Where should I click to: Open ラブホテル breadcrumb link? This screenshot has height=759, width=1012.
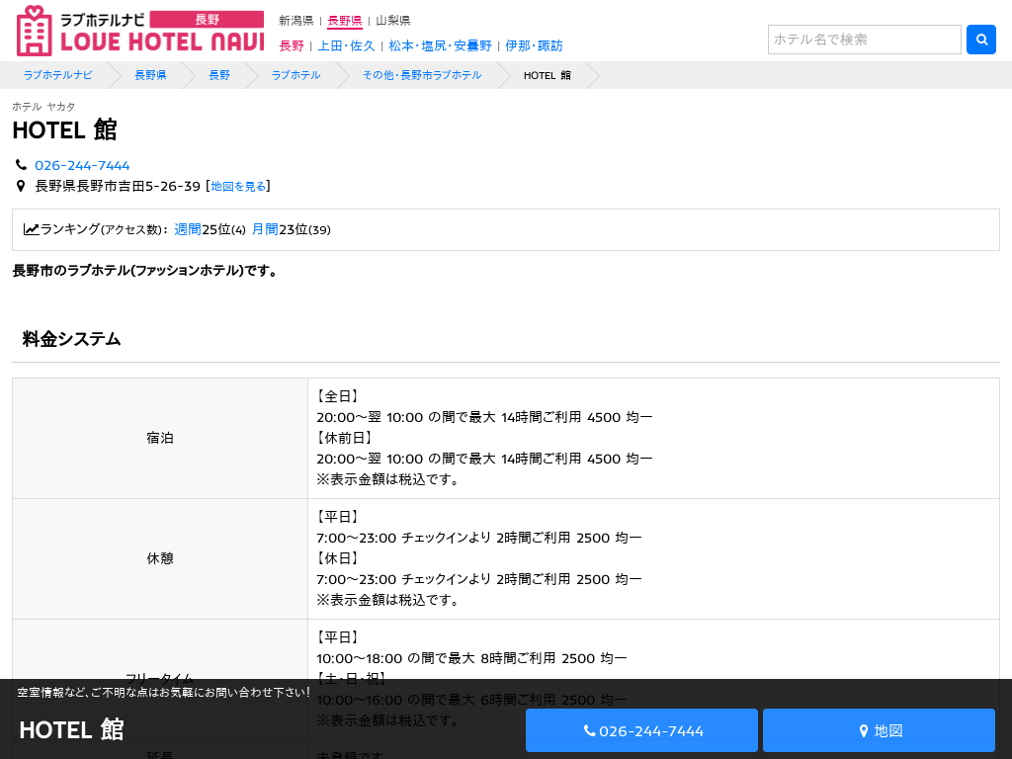(x=295, y=75)
